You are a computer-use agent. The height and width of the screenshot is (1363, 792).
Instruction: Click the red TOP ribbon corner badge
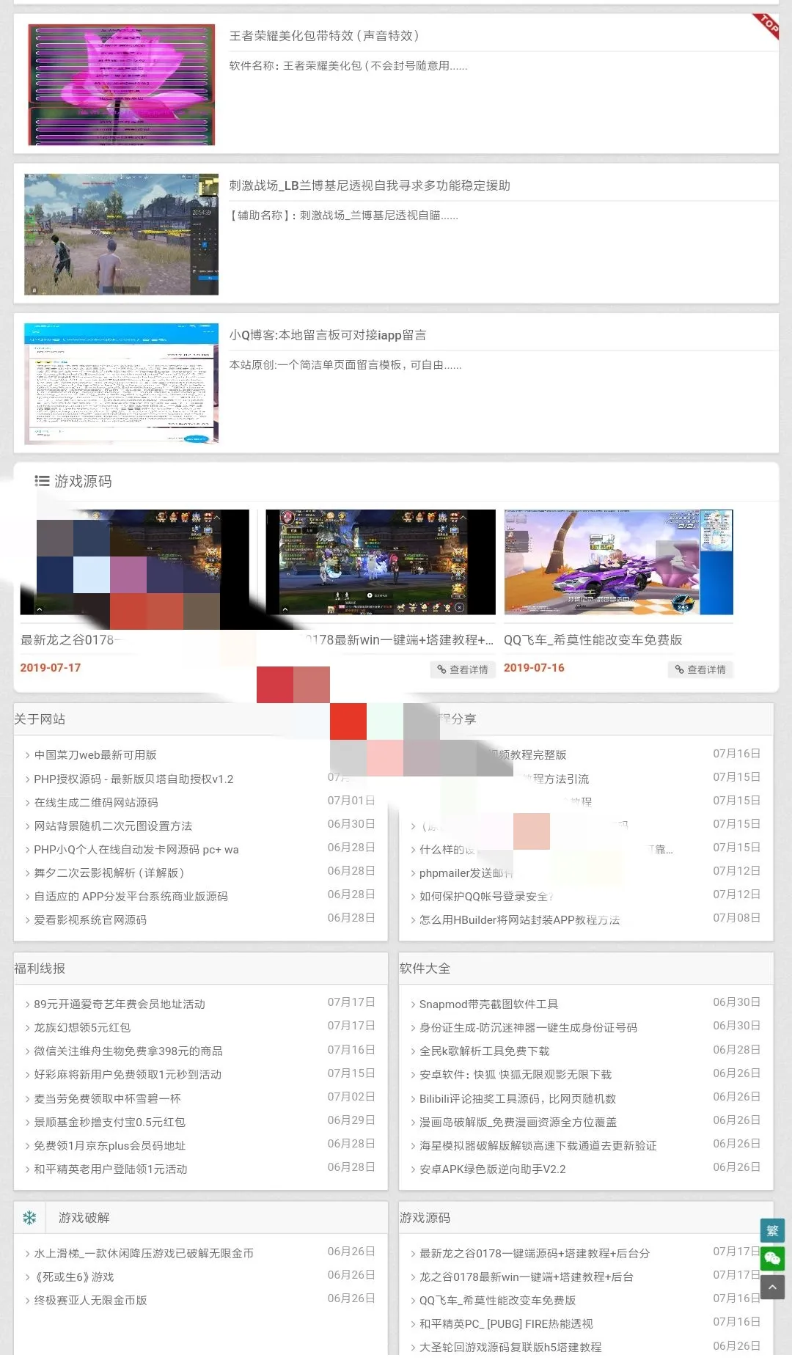tap(766, 26)
